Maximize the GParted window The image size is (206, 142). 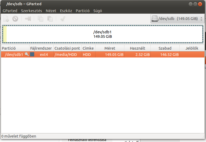(195, 4)
